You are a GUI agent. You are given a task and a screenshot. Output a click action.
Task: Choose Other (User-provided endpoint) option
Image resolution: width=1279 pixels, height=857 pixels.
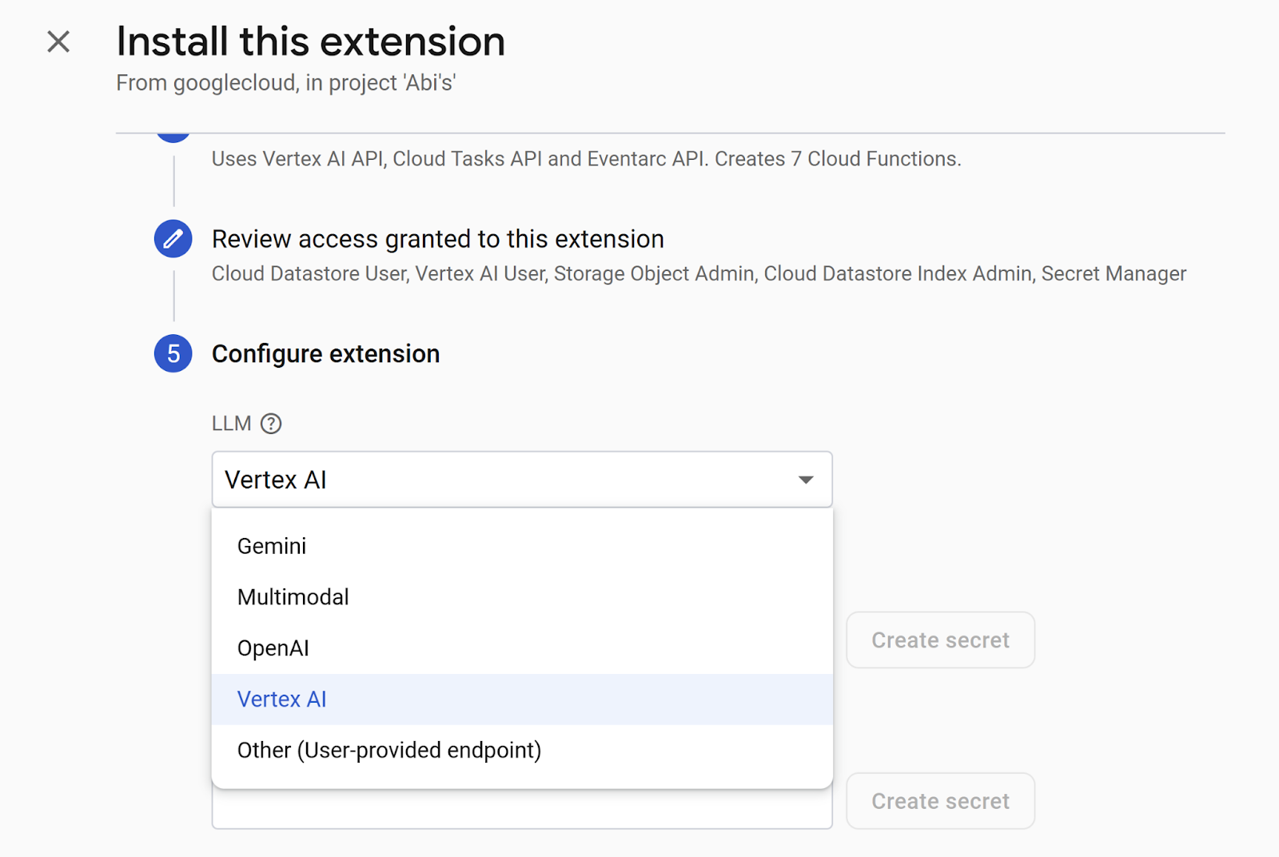pyautogui.click(x=388, y=751)
